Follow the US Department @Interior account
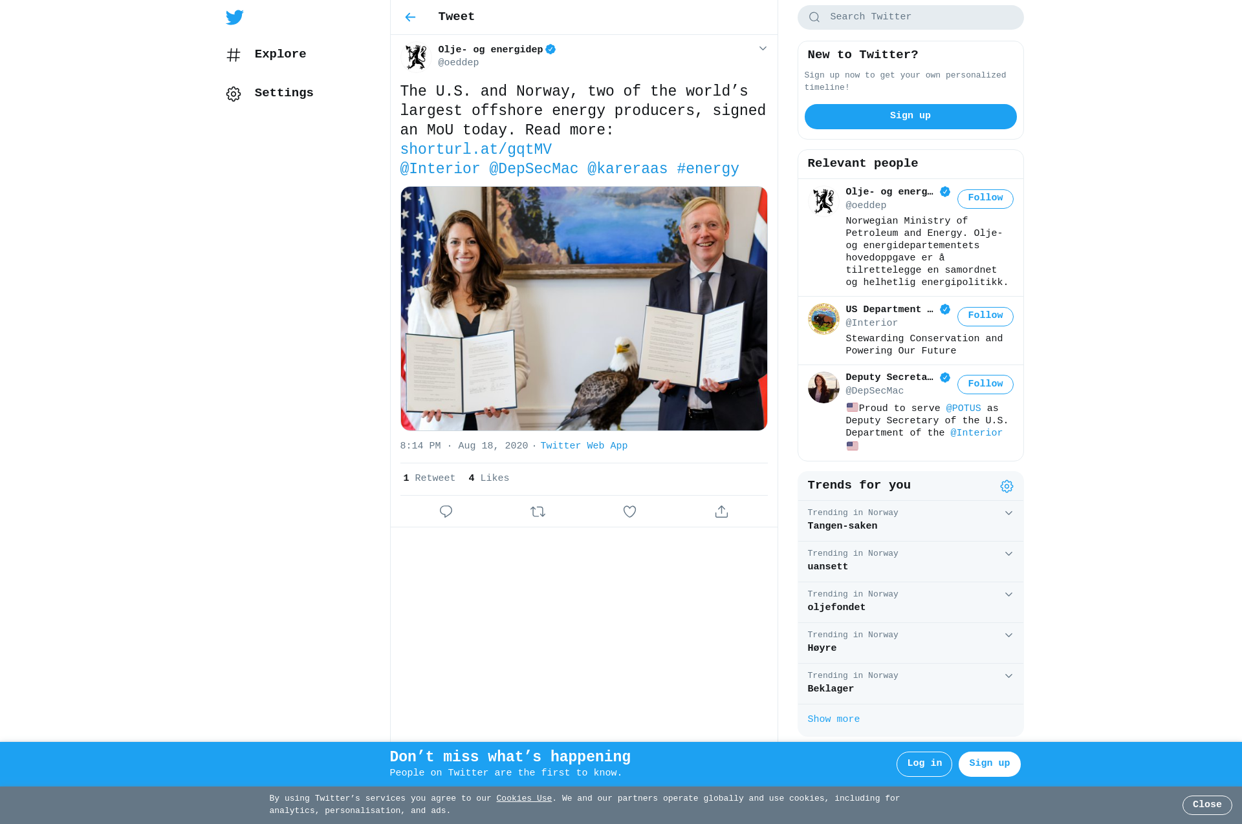The width and height of the screenshot is (1242, 824). coord(985,316)
